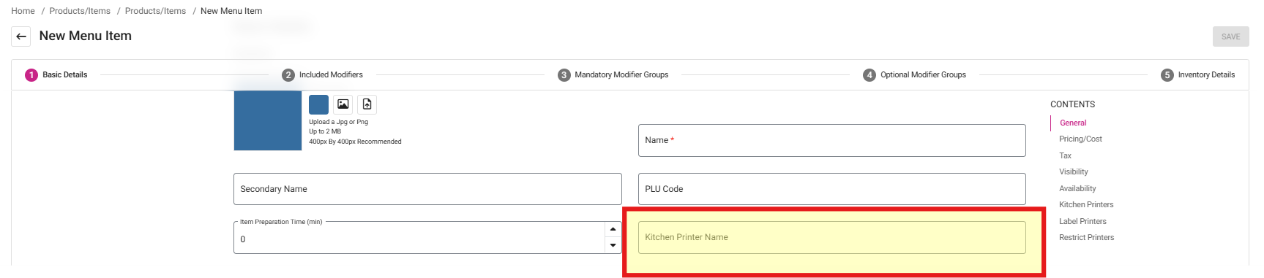
Task: Click the Secondary Name field
Action: coord(427,189)
